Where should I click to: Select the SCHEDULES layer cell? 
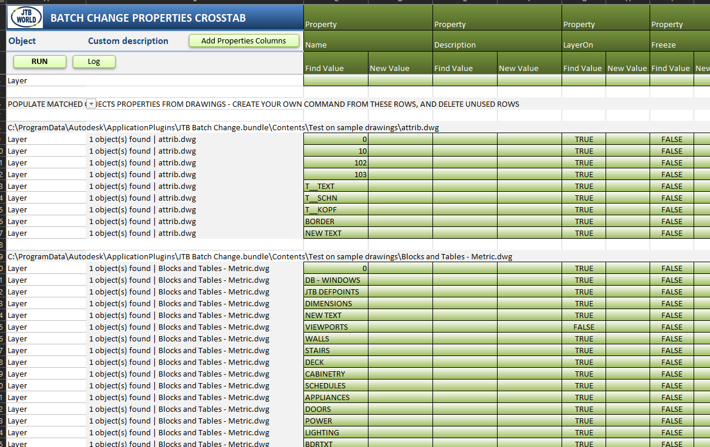click(336, 385)
